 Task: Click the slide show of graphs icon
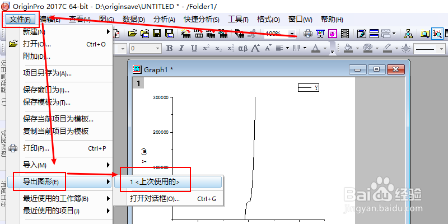point(320,34)
